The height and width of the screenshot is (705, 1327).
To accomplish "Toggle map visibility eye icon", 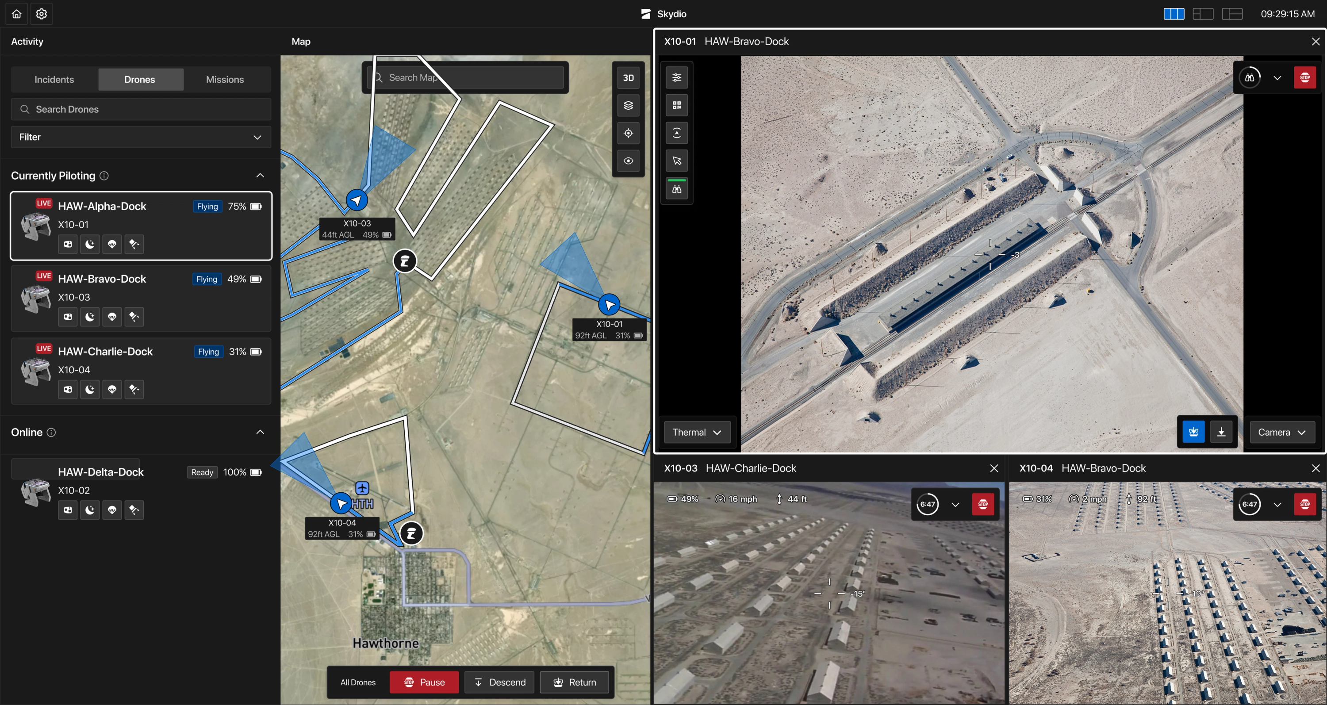I will coord(628,161).
